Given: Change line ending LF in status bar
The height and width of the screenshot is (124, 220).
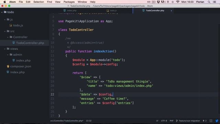Looking at the screenshot, I should (x=157, y=121).
